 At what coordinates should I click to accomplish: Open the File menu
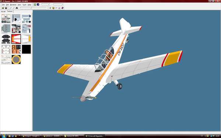3,5
